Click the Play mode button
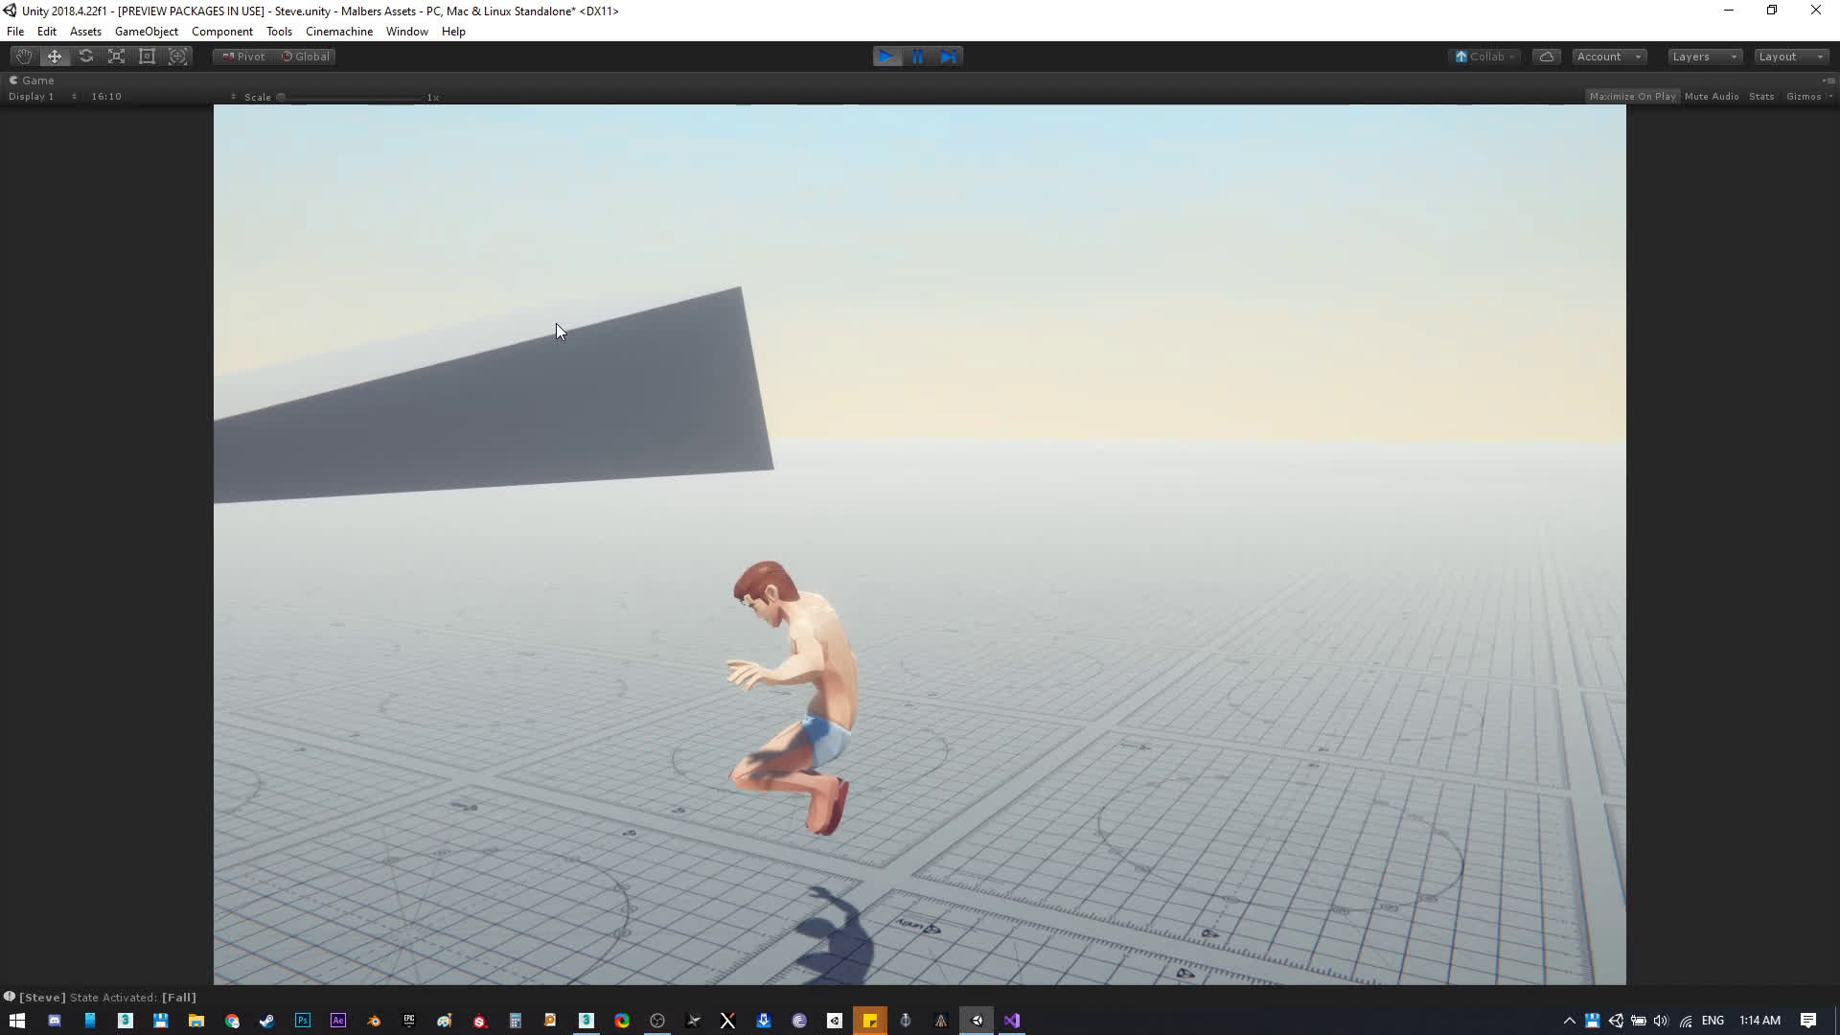The height and width of the screenshot is (1035, 1840). pos(886,57)
